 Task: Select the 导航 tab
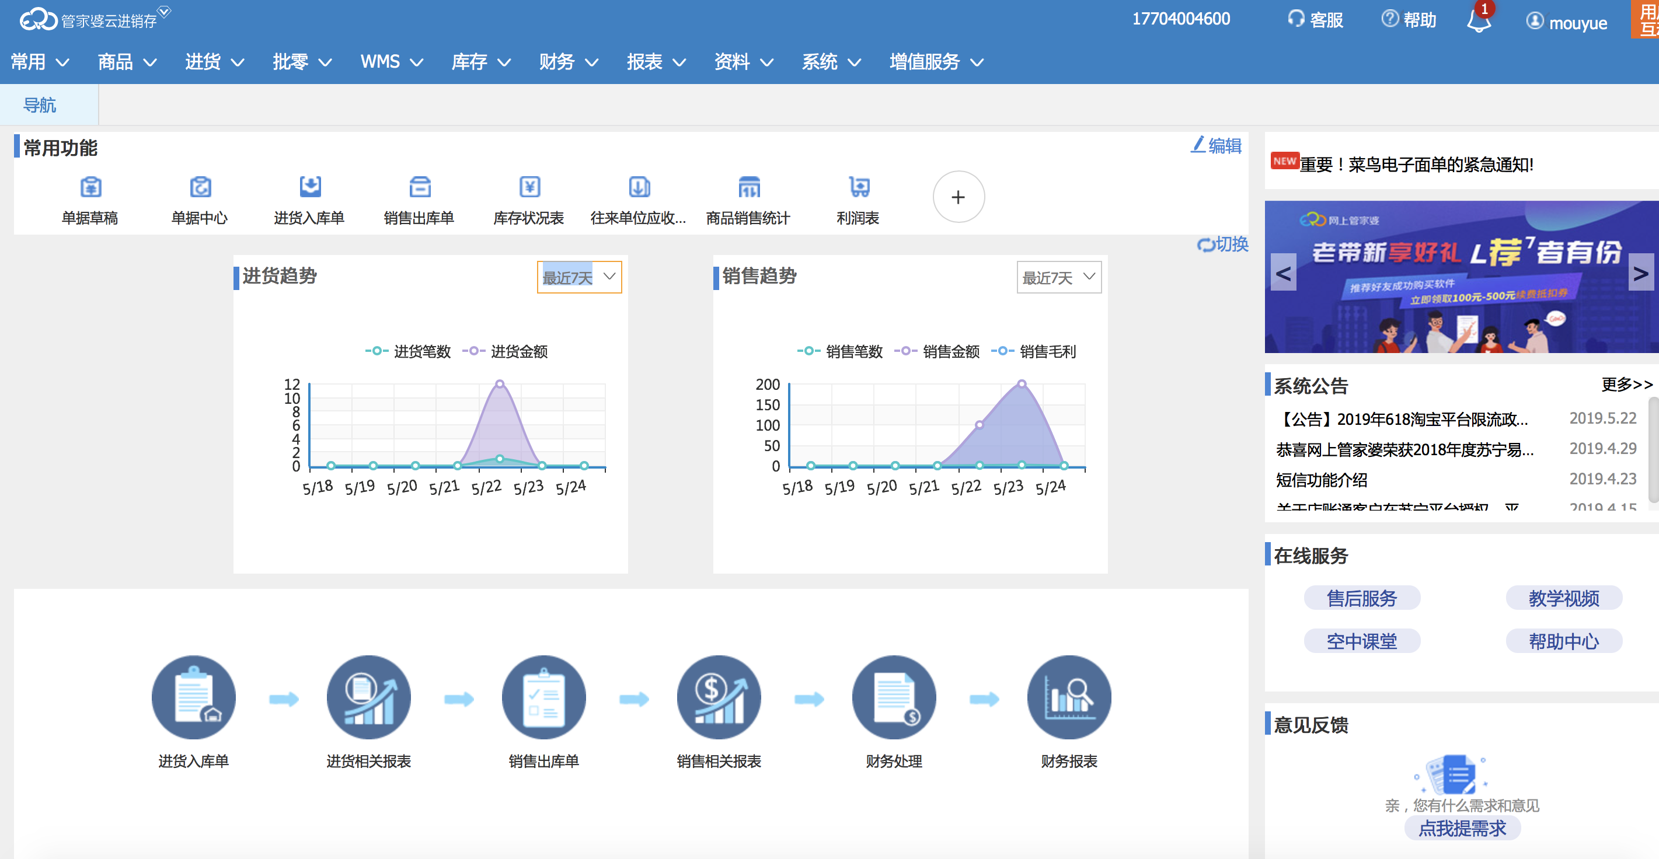tap(40, 105)
